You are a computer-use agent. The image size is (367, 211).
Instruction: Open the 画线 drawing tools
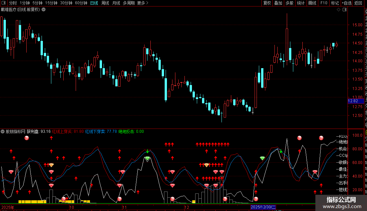[x=312, y=3]
